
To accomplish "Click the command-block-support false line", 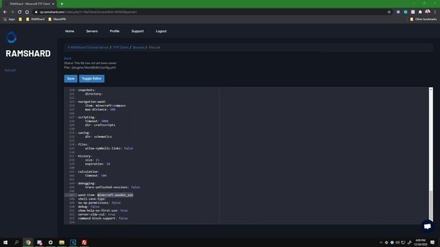I will click(x=102, y=218).
